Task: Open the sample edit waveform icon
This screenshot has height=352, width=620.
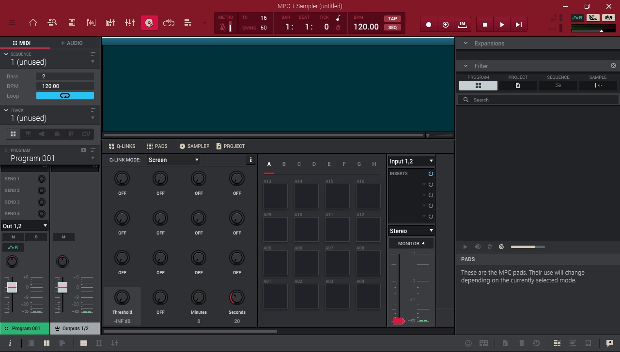Action: click(x=91, y=23)
